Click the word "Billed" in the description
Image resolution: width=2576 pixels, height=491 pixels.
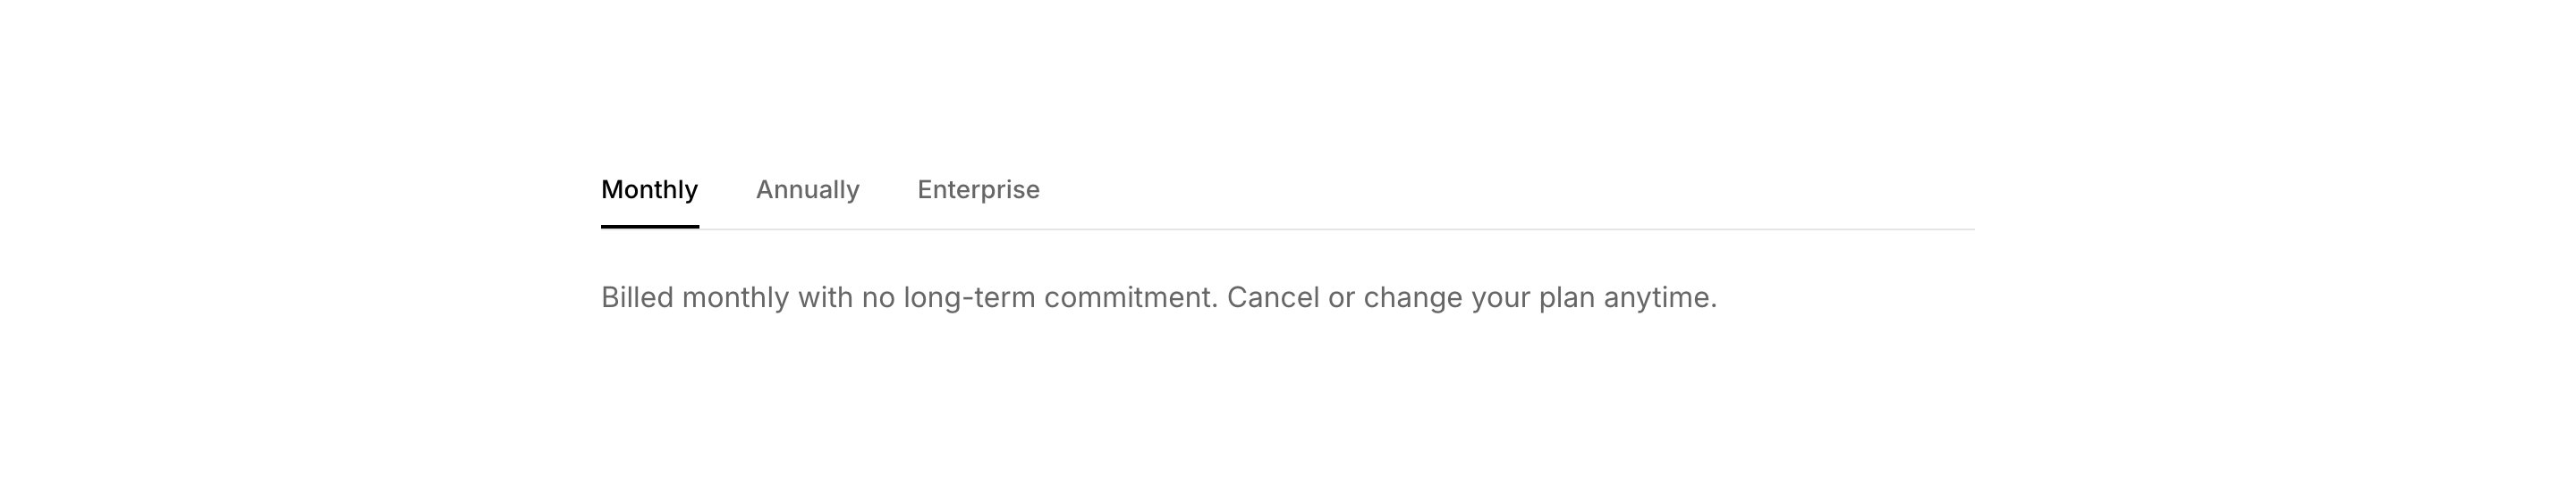tap(636, 297)
